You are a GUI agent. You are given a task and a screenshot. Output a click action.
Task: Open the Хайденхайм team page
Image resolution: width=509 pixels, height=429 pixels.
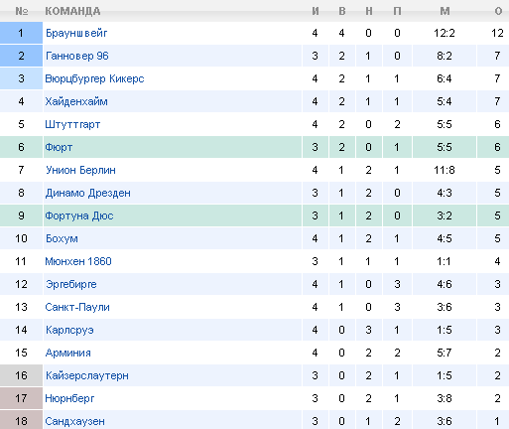[x=76, y=101]
